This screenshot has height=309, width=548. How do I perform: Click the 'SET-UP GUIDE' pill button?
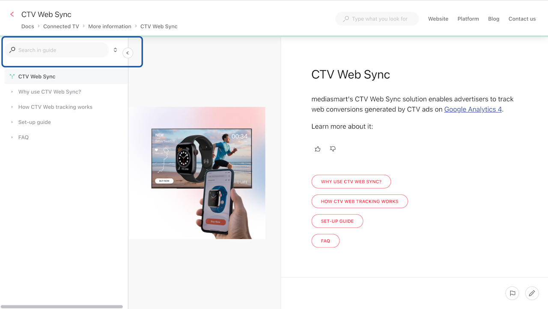pos(337,221)
